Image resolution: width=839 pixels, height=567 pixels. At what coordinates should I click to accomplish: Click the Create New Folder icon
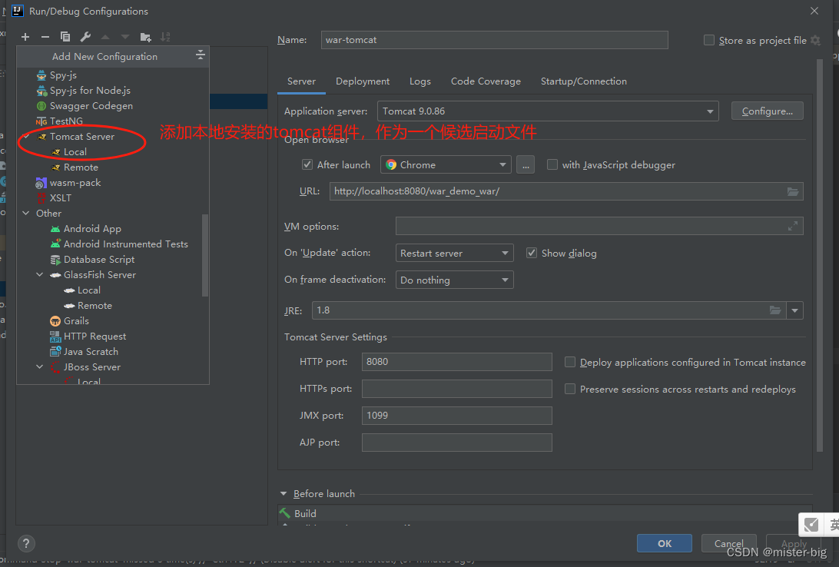click(144, 36)
